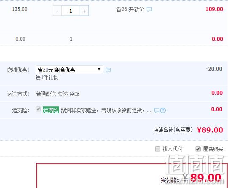Click 送1件礼物 gift text
This screenshot has height=188, width=228.
pyautogui.click(x=47, y=78)
